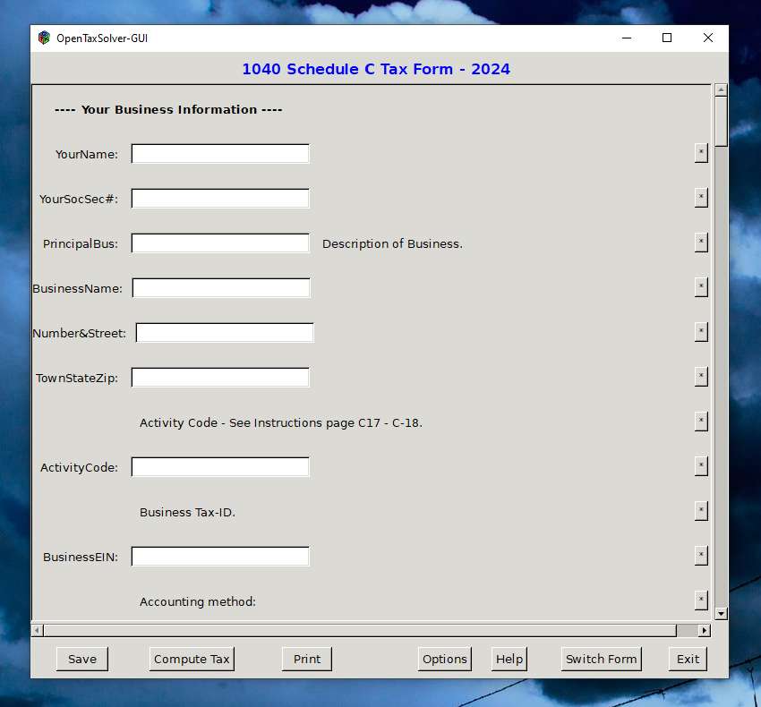Screen dimensions: 761x707
Task: Click the asterisk button beside the YourName row
Action: (x=701, y=153)
